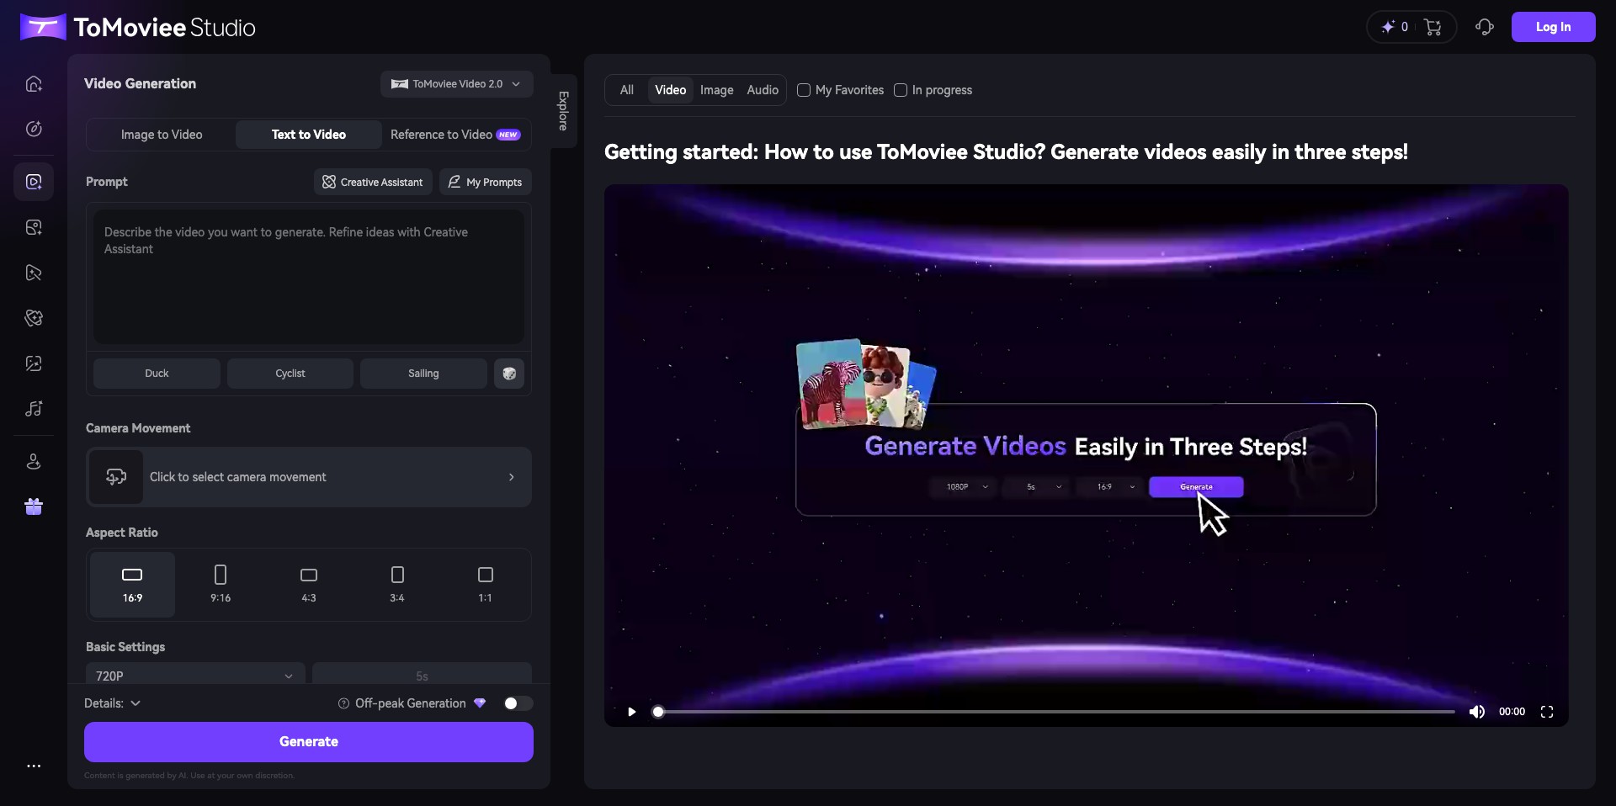
Task: Open the three-dots more menu in sidebar
Action: [x=34, y=766]
